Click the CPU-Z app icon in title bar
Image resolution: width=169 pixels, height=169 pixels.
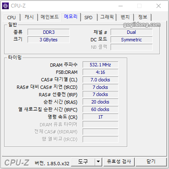(x=5, y=6)
